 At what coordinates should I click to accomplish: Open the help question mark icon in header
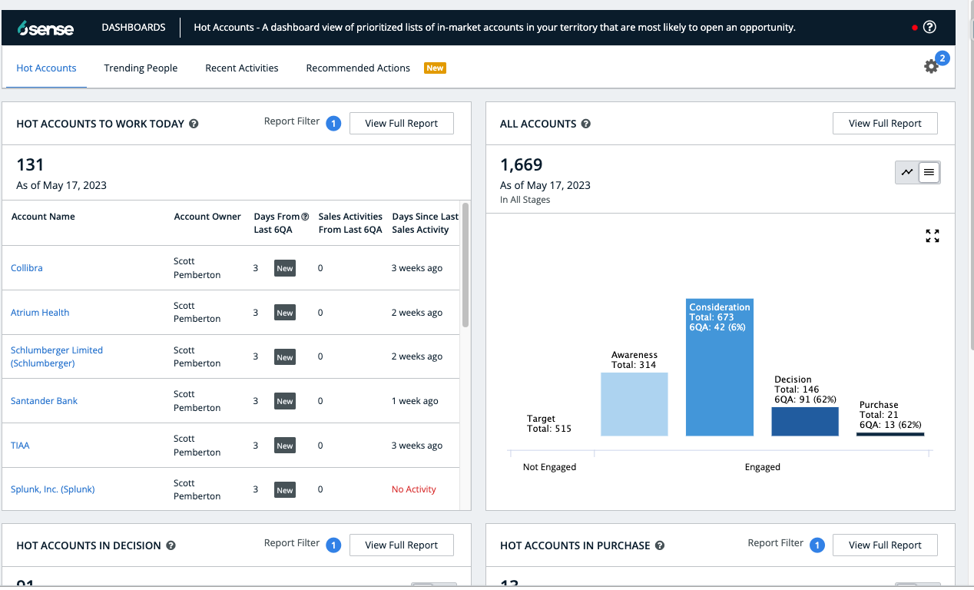tap(929, 27)
